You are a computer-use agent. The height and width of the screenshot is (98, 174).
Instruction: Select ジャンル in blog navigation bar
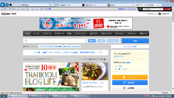[x=36, y=34]
